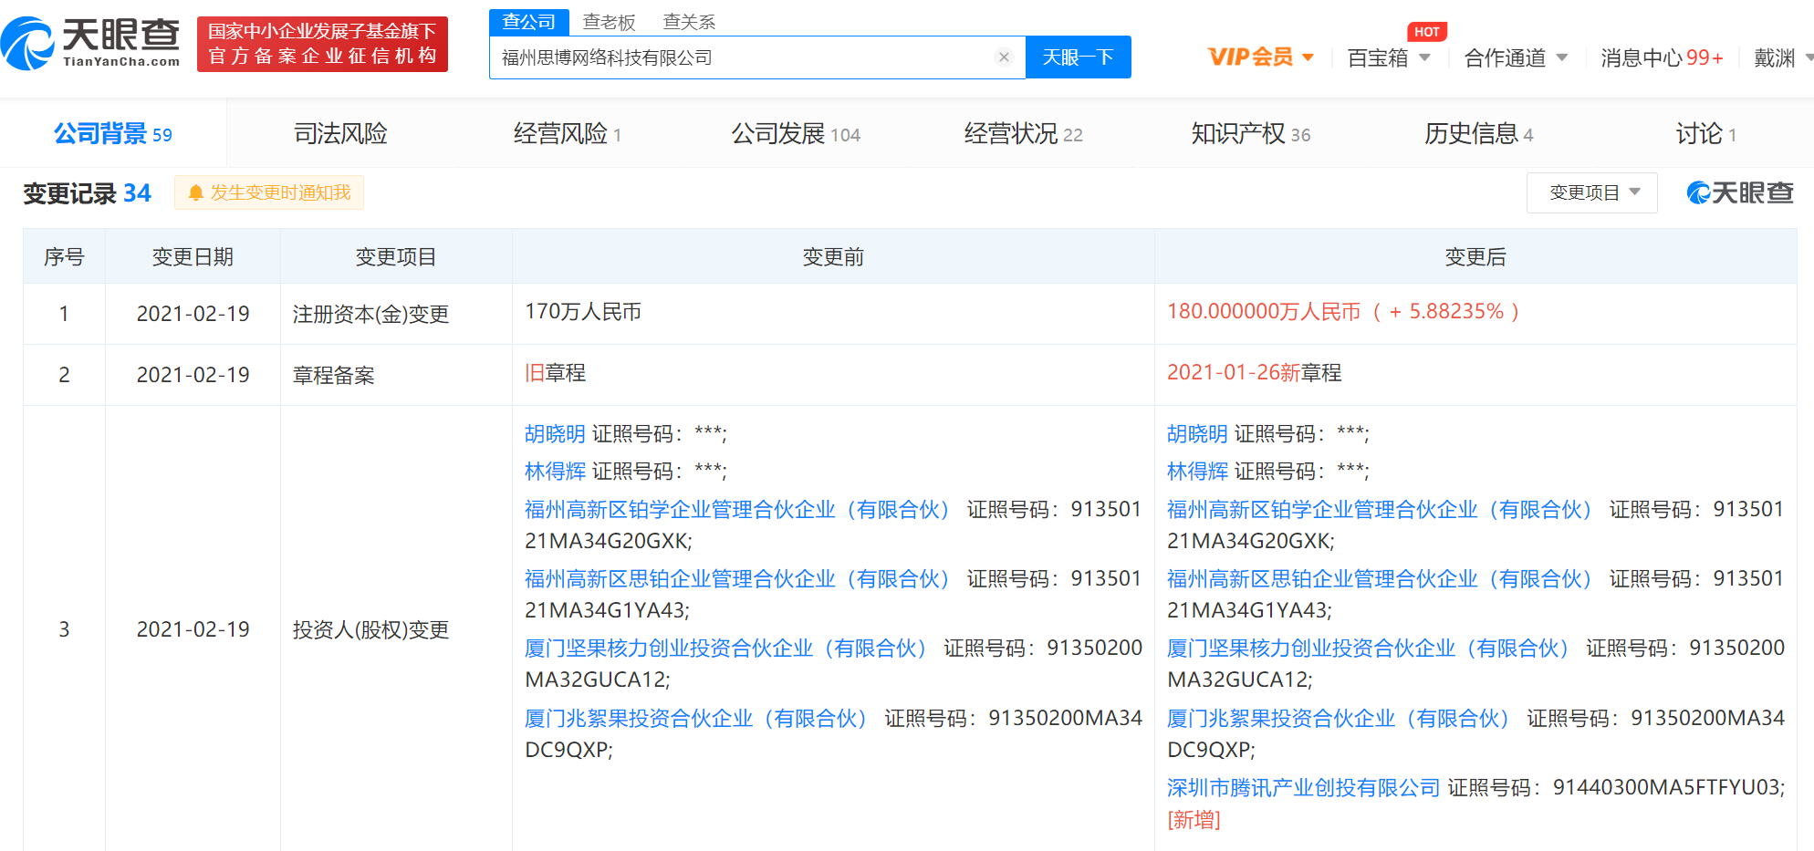
Task: Click the 变更记录 34 section heading
Action: [87, 192]
